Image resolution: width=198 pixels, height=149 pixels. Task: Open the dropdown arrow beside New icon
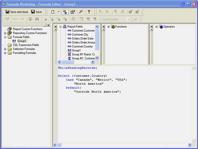(x=59, y=12)
